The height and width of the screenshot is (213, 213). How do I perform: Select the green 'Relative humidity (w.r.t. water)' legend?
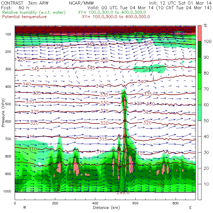tap(34, 12)
